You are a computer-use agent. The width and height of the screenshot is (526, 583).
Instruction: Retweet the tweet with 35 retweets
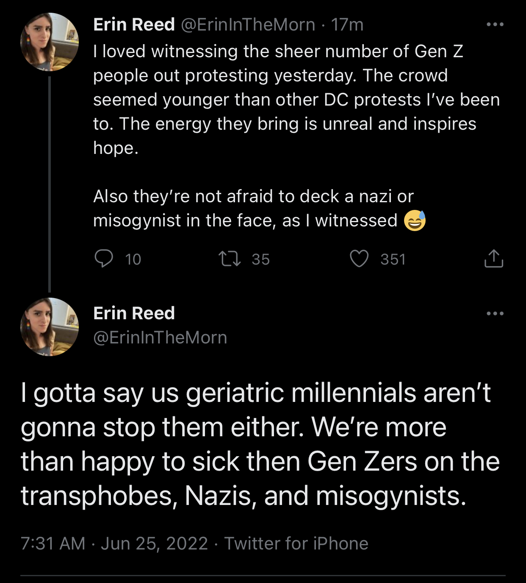[230, 259]
